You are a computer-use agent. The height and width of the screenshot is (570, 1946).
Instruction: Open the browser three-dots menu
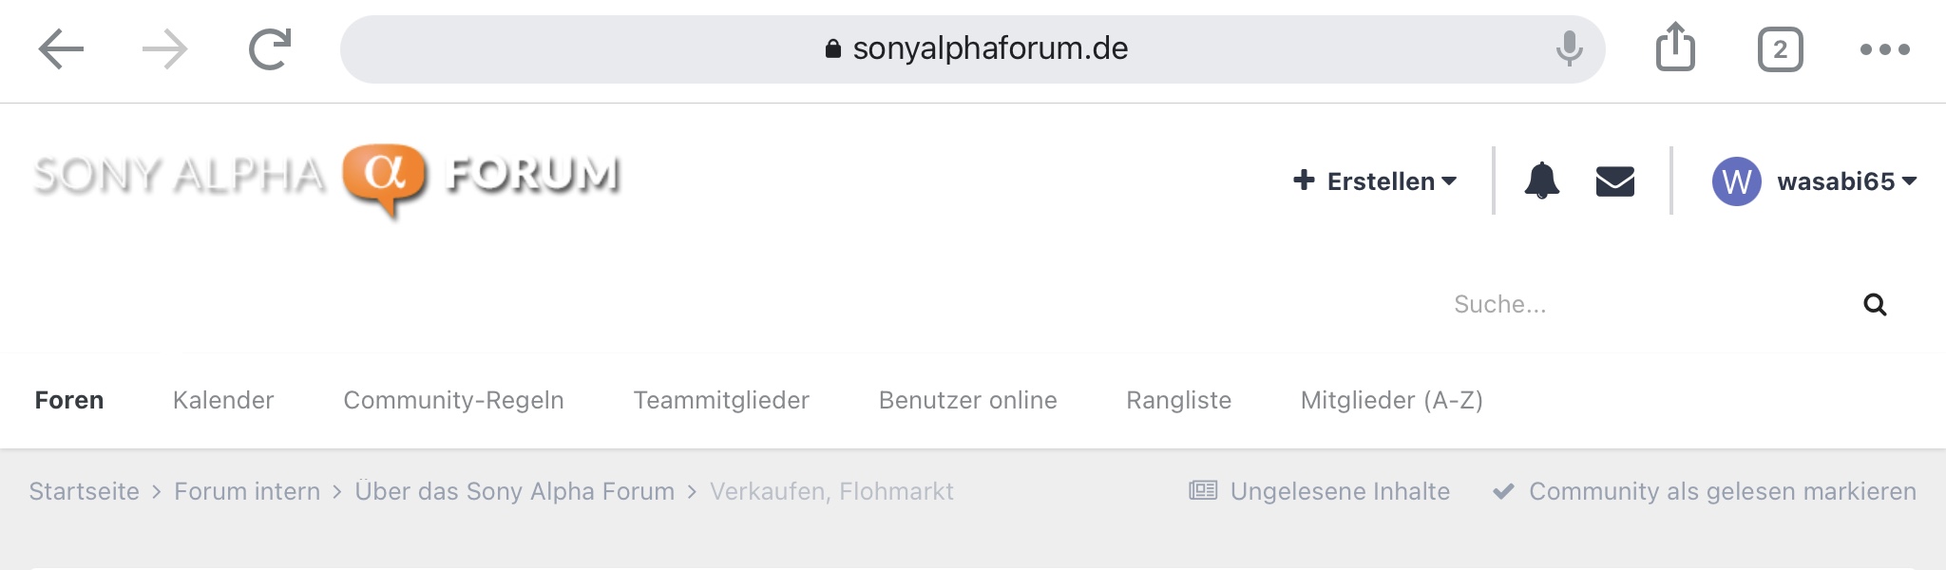[x=1884, y=49]
